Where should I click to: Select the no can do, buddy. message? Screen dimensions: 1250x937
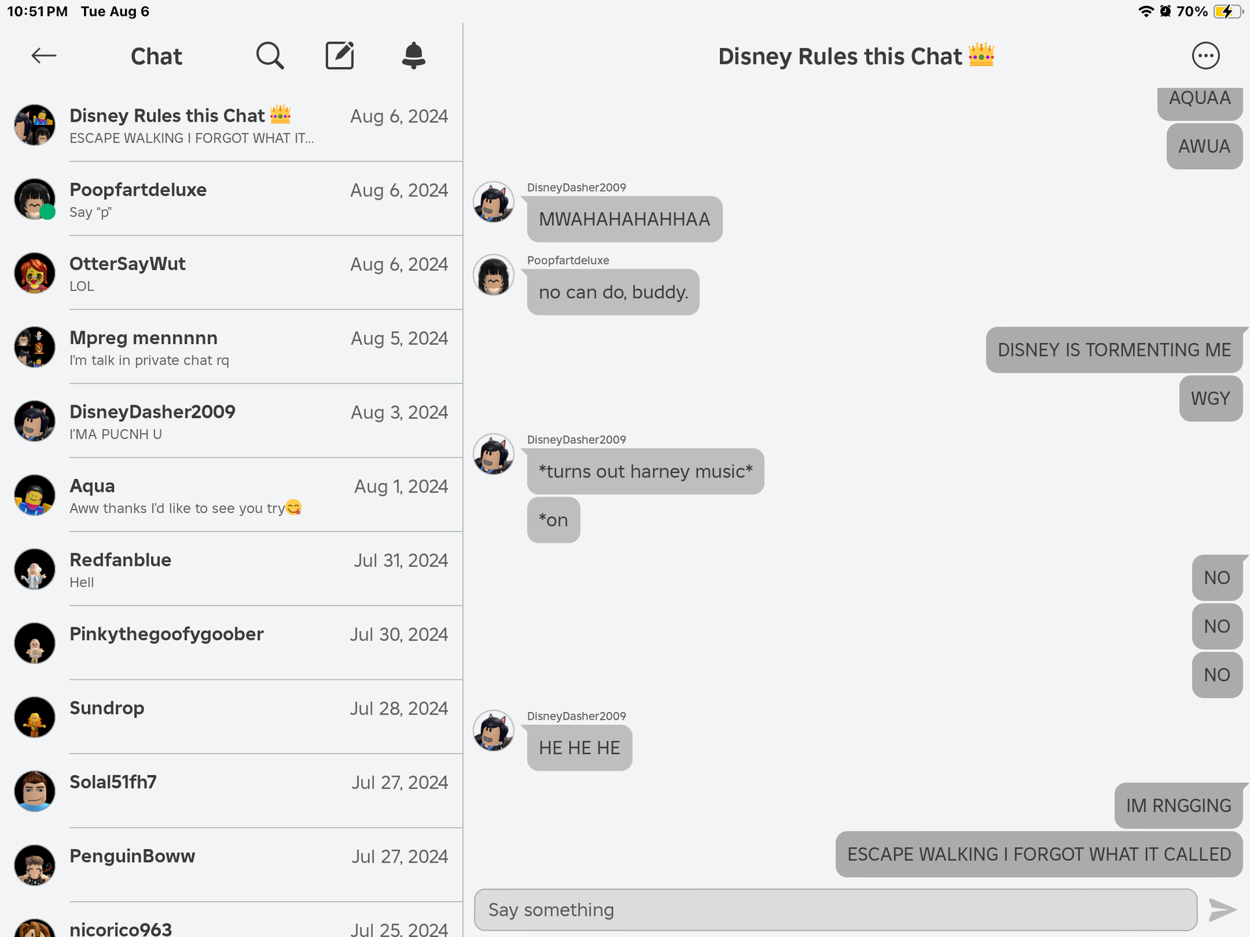(x=613, y=292)
